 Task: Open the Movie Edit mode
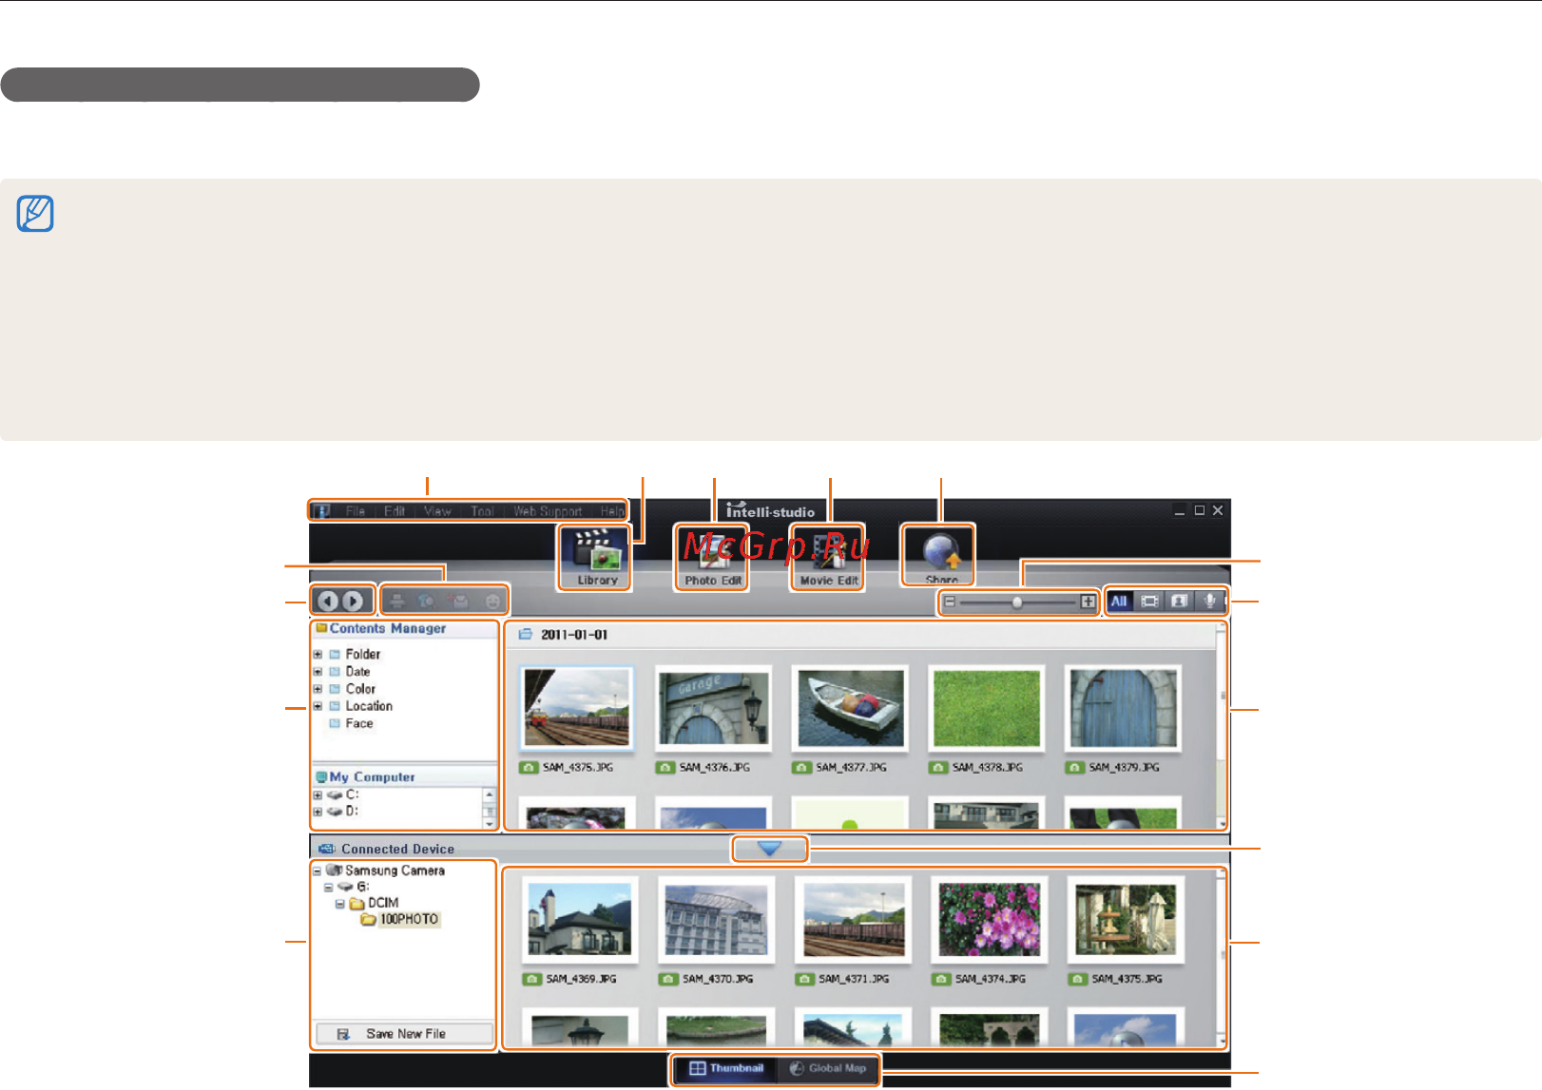pos(828,557)
